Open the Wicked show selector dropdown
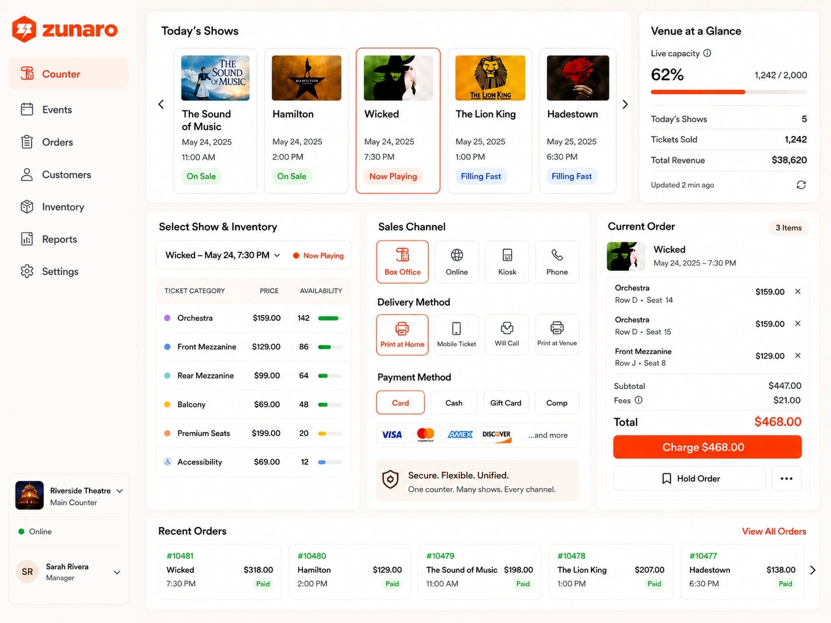831x623 pixels. (223, 255)
